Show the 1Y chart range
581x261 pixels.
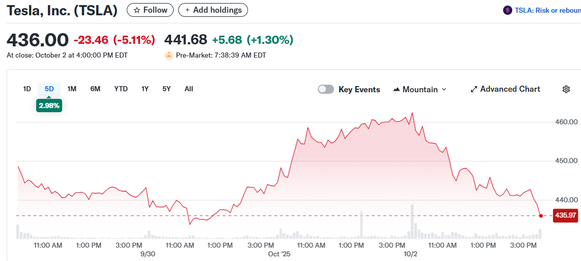[145, 89]
